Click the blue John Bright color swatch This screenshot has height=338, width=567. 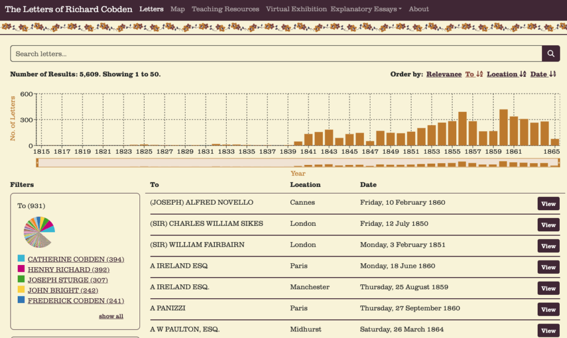point(21,290)
